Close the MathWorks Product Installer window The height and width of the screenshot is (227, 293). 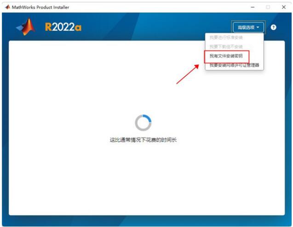(284, 7)
